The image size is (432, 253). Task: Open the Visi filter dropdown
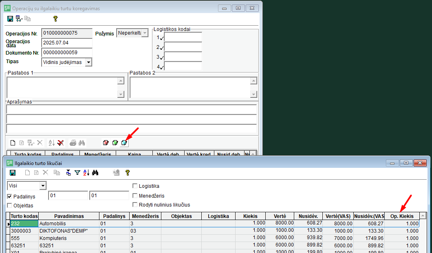43,185
